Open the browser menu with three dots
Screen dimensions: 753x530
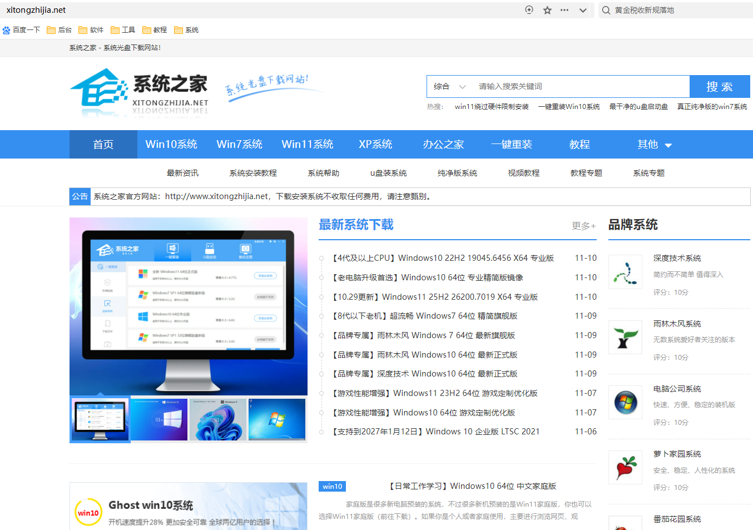(x=564, y=9)
